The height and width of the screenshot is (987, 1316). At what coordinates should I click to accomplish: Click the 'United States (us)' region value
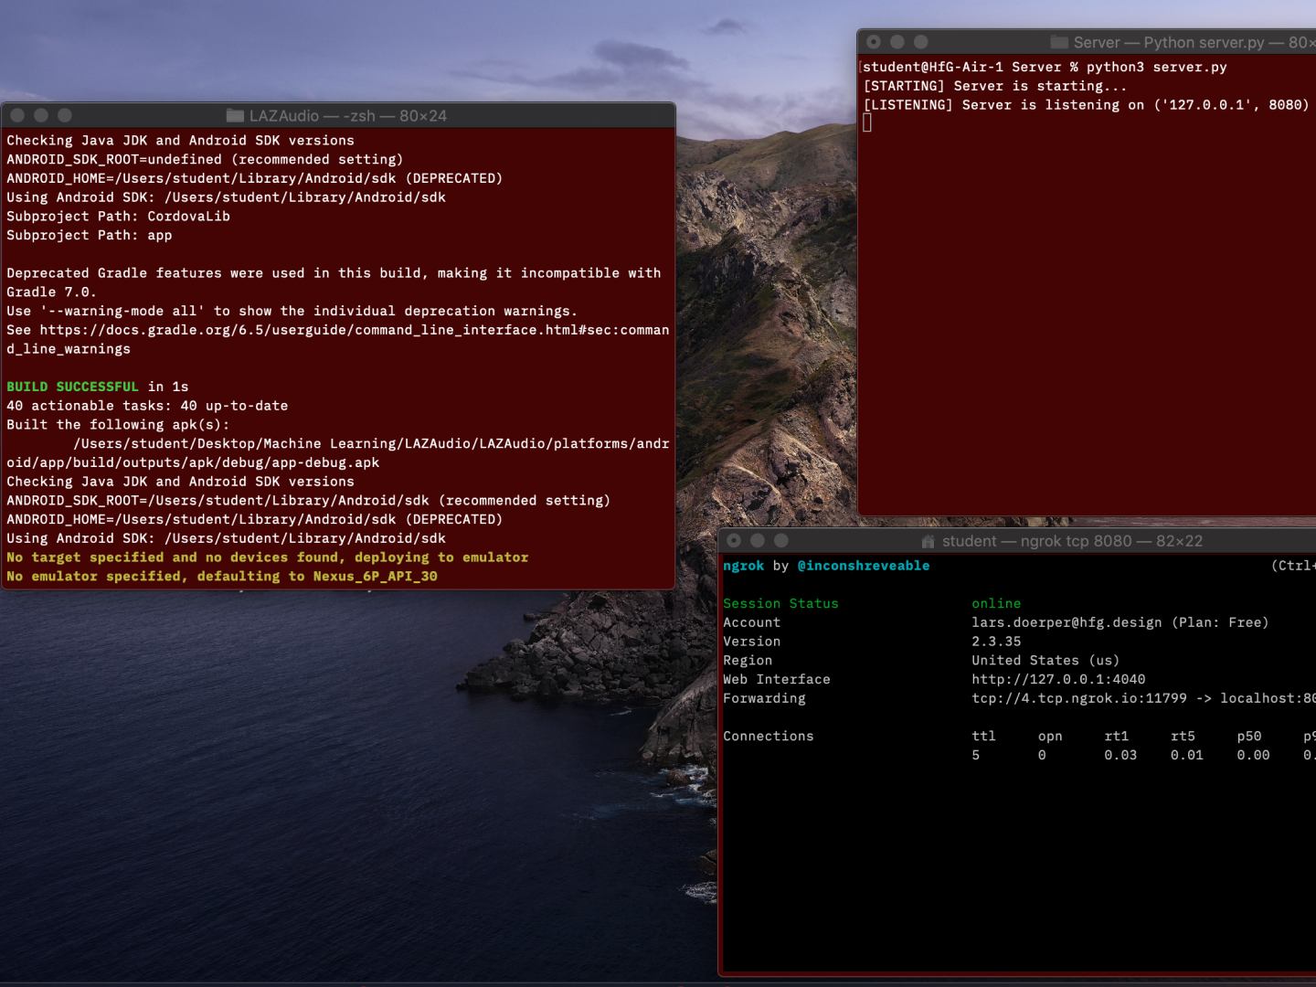pyautogui.click(x=1045, y=660)
